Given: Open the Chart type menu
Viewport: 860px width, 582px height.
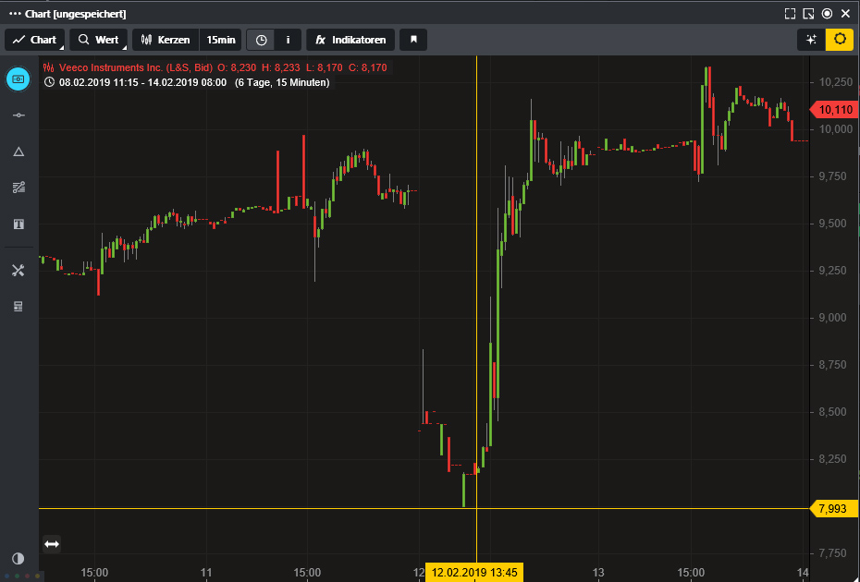Looking at the screenshot, I should (34, 40).
